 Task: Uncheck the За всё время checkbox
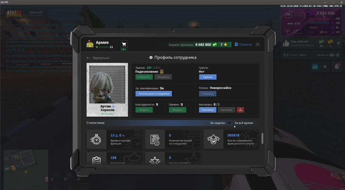coord(257,123)
